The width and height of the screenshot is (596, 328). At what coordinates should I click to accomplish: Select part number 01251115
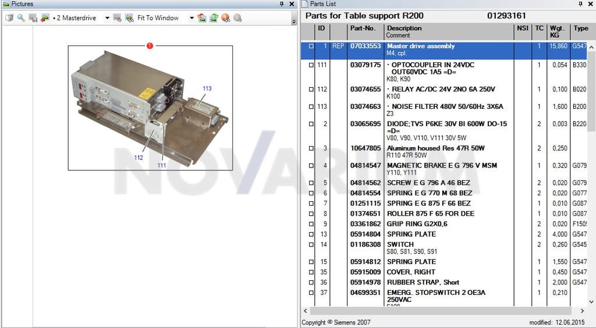[x=366, y=204]
